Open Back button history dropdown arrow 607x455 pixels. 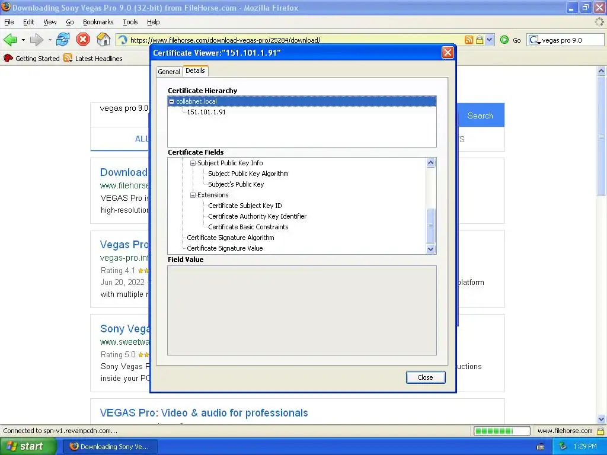(x=23, y=40)
